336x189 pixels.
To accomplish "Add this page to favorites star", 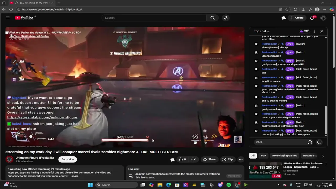I will point(287,9).
